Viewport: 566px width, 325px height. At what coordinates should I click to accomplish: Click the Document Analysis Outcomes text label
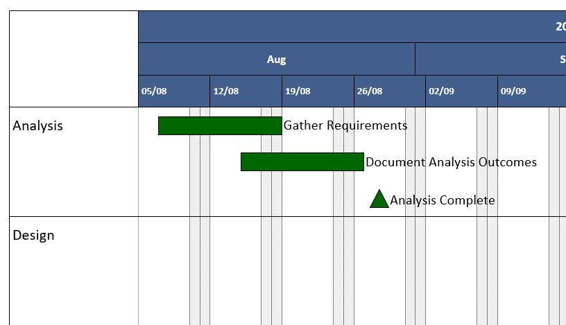pos(451,162)
